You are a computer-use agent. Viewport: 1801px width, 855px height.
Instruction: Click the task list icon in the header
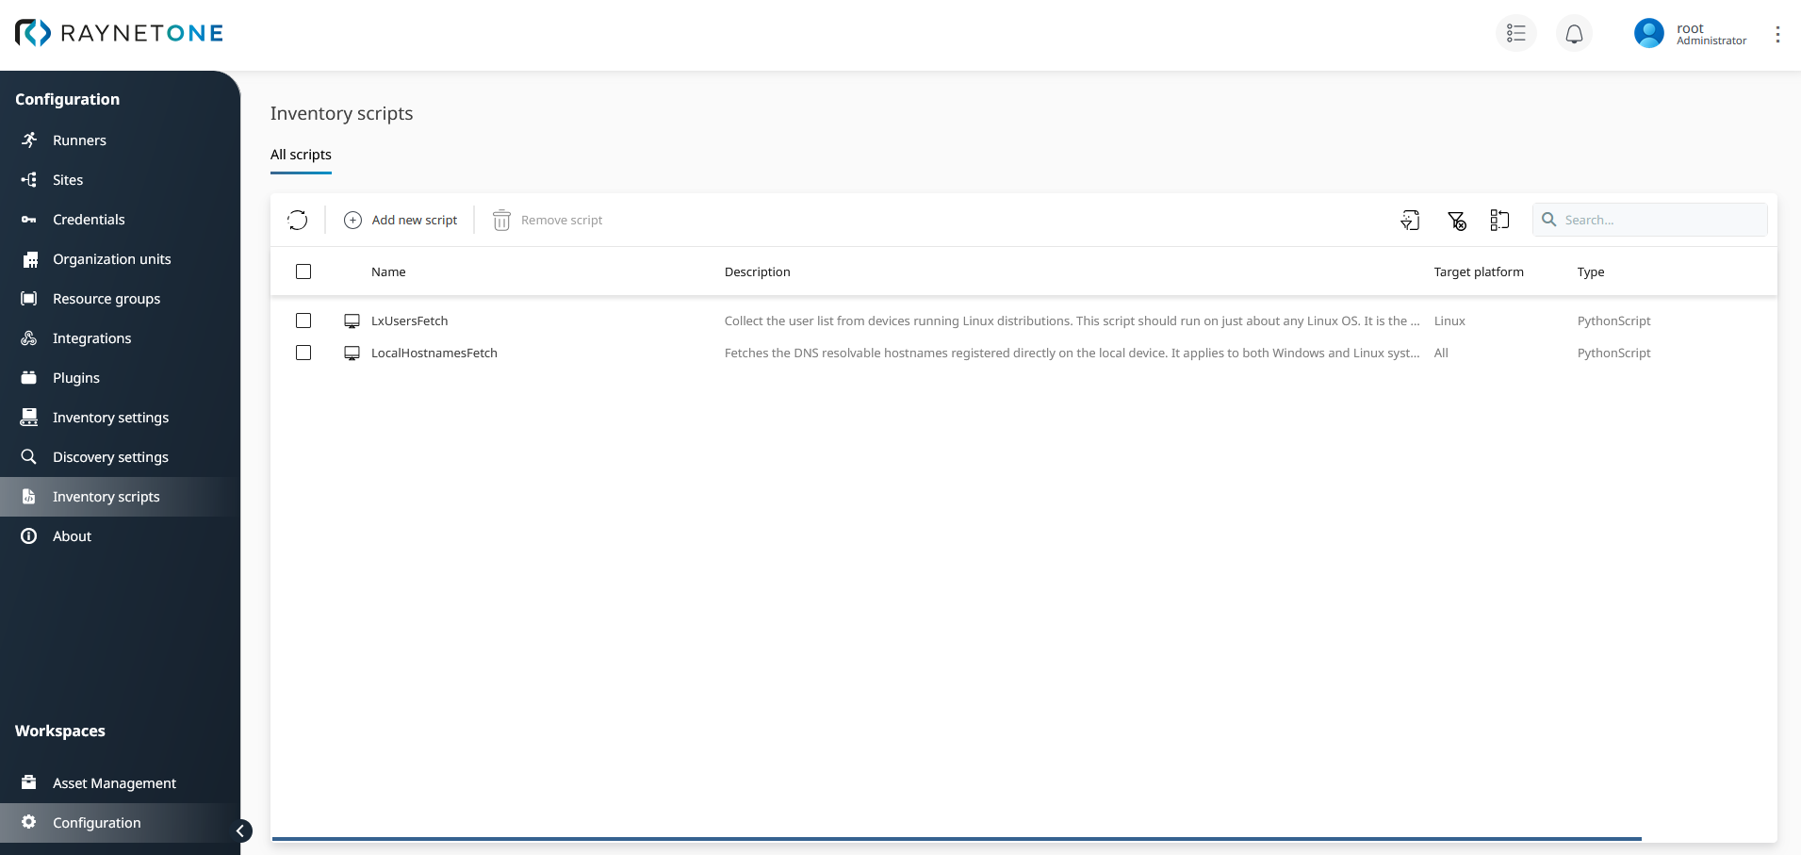pos(1515,33)
